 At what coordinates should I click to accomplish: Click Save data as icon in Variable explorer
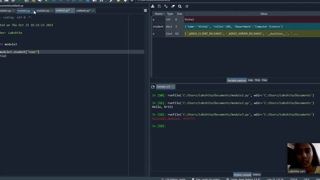[166, 6]
